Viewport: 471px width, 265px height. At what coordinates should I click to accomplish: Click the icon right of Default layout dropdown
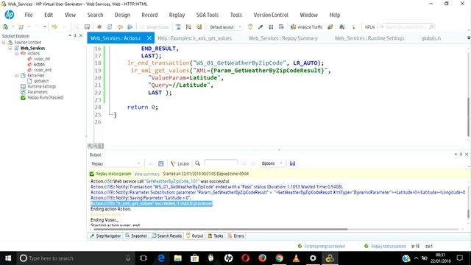(x=250, y=27)
